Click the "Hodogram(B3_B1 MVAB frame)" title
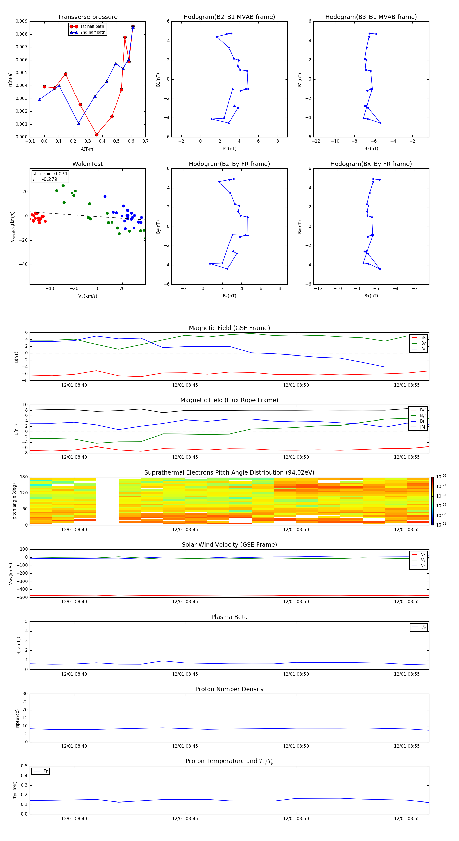The height and width of the screenshot is (841, 459). point(371,17)
